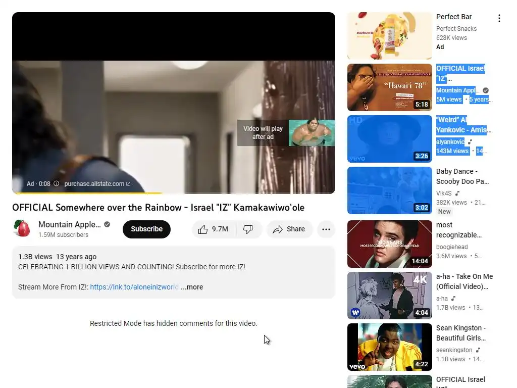This screenshot has width=517, height=388.
Task: Open Hawai'i 78 video thumbnail
Action: coord(389,87)
